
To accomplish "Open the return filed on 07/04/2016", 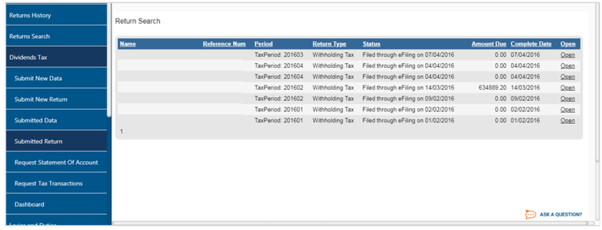I will point(568,55).
